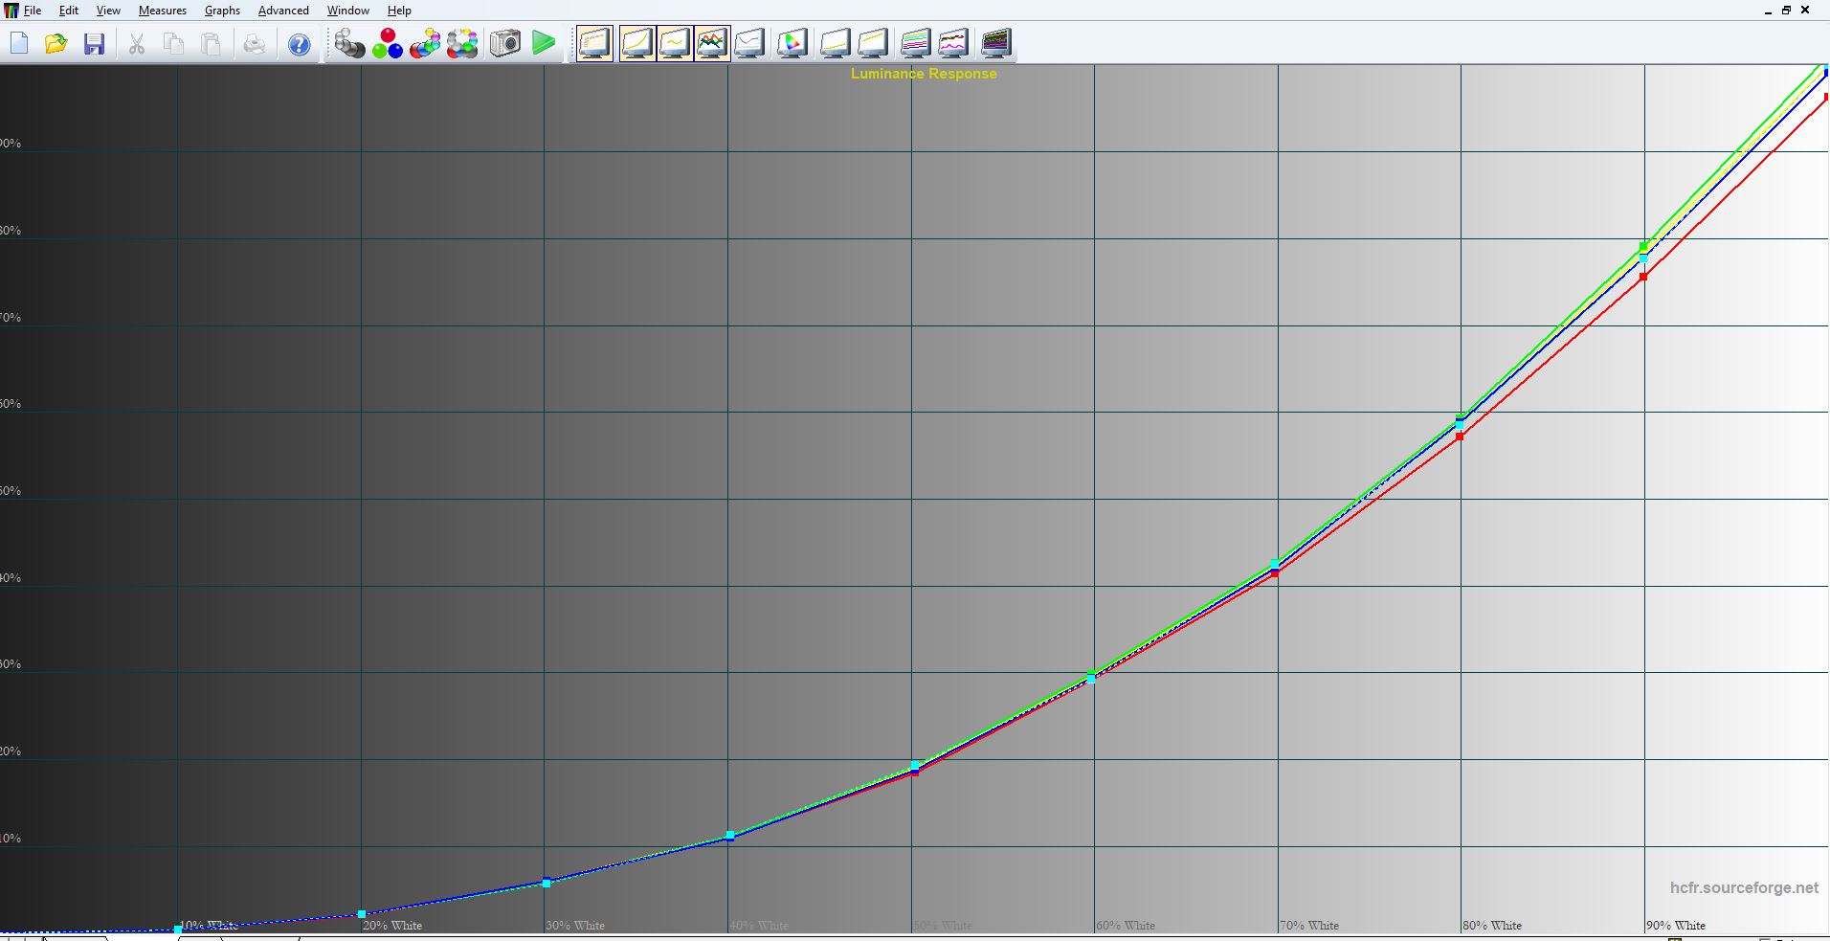Open the File menu
Image resolution: width=1830 pixels, height=941 pixels.
tap(33, 11)
